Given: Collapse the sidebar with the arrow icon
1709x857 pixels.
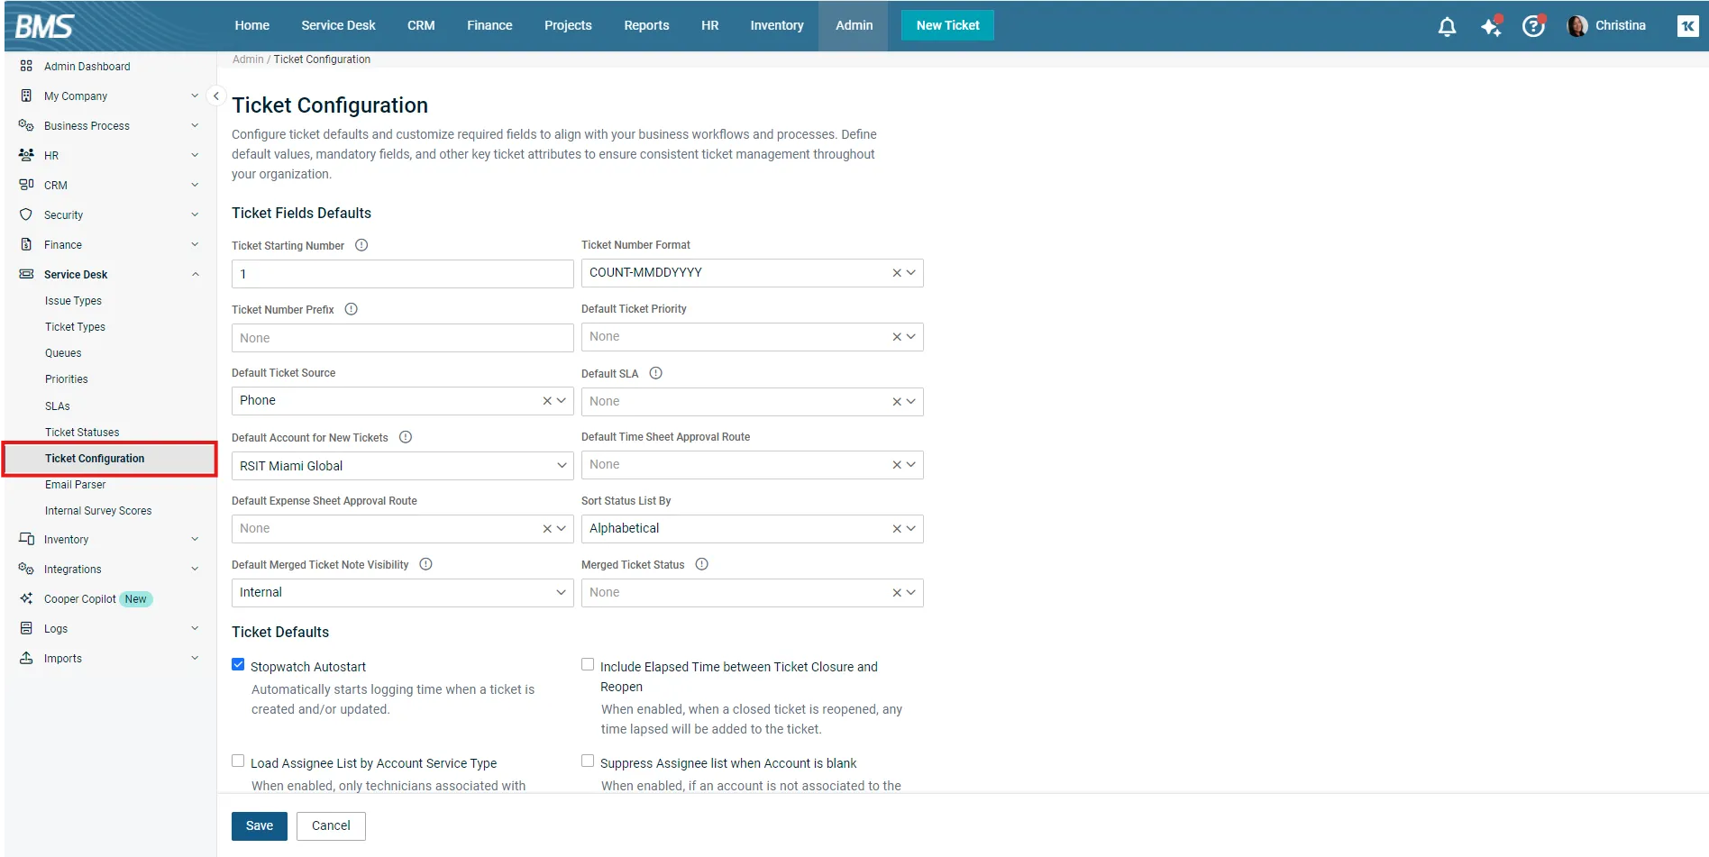Looking at the screenshot, I should coord(215,96).
